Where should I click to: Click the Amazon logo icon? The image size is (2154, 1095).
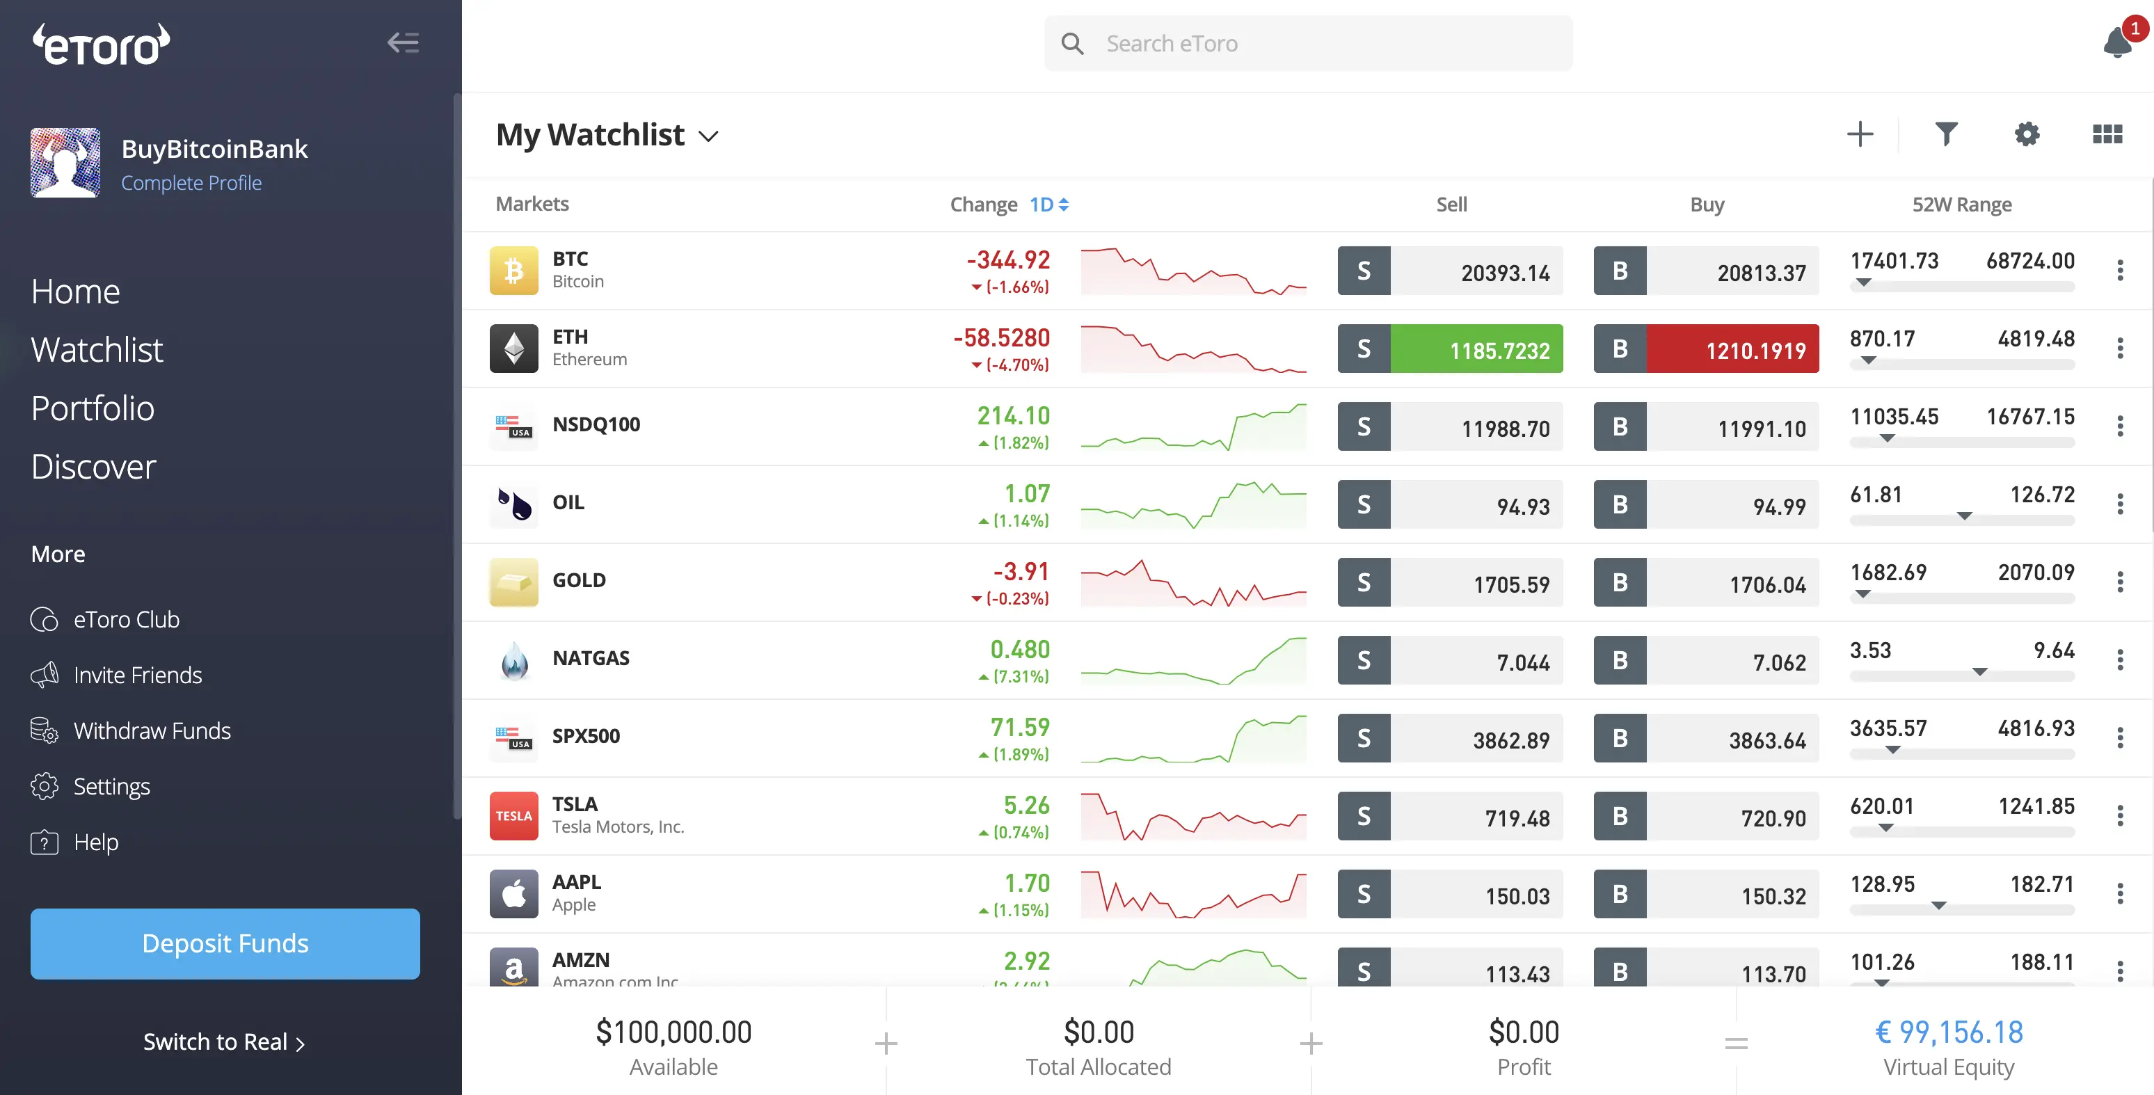coord(513,966)
